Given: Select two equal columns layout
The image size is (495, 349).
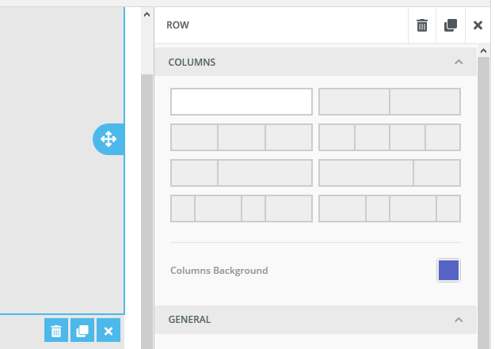Looking at the screenshot, I should pyautogui.click(x=390, y=101).
